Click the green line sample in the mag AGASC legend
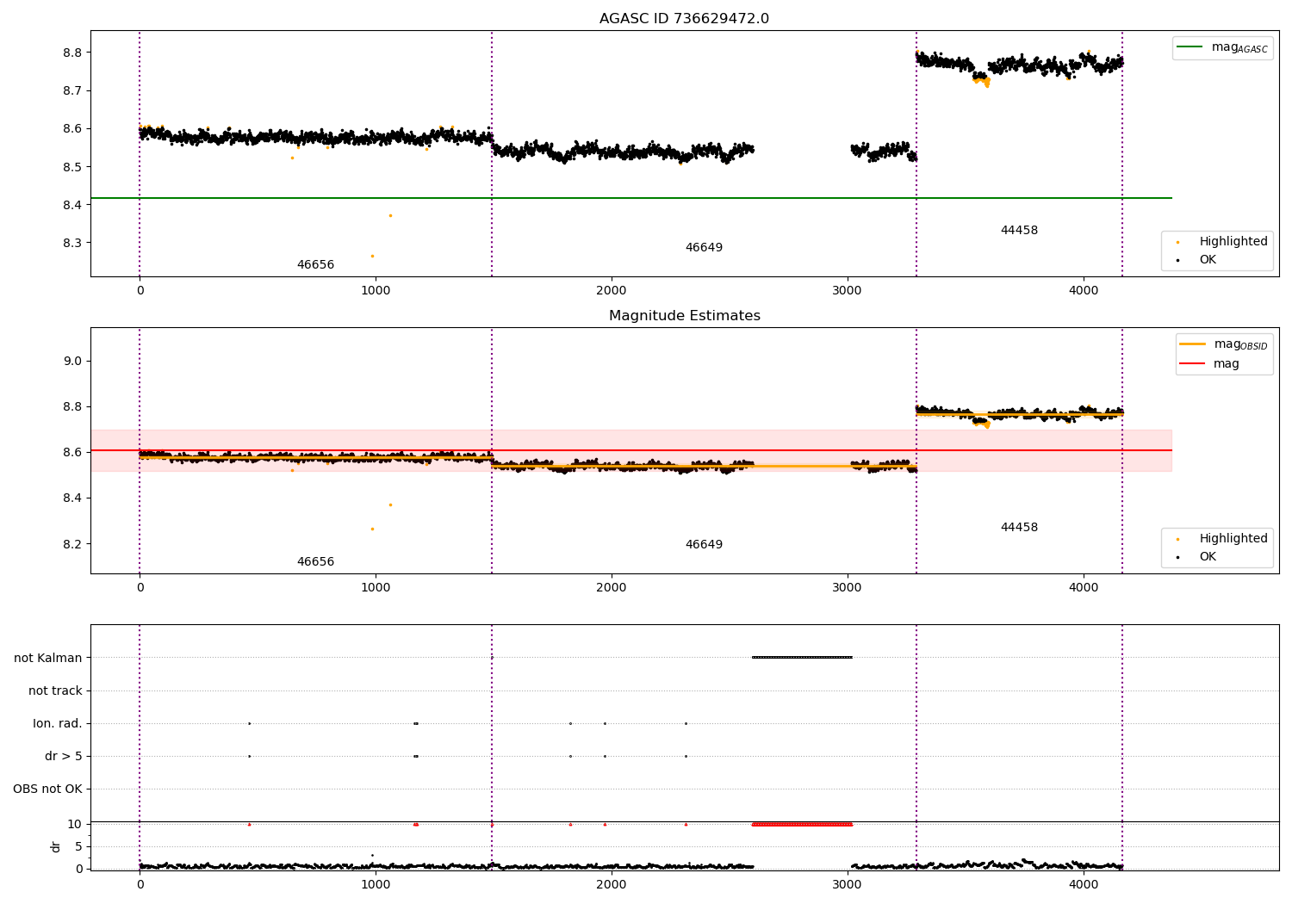This screenshot has width=1292, height=904. pos(1191,47)
